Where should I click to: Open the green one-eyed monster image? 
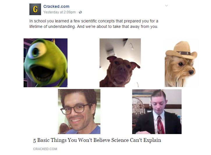tap(45, 63)
